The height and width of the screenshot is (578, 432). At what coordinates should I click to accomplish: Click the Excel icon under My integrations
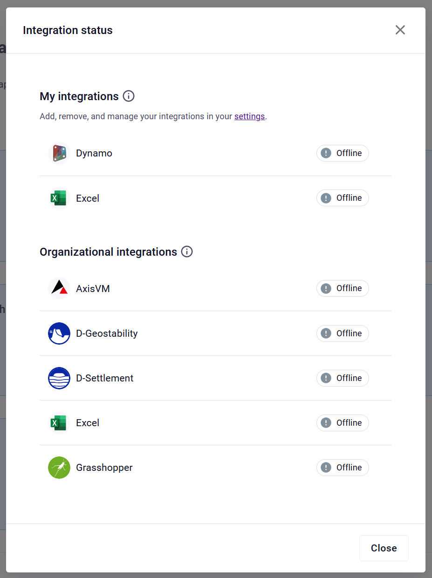[x=59, y=198]
